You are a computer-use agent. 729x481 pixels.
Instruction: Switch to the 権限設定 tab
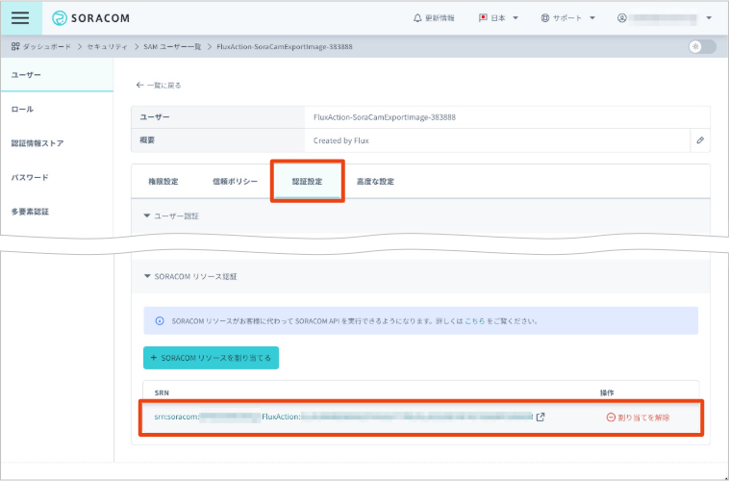click(163, 182)
